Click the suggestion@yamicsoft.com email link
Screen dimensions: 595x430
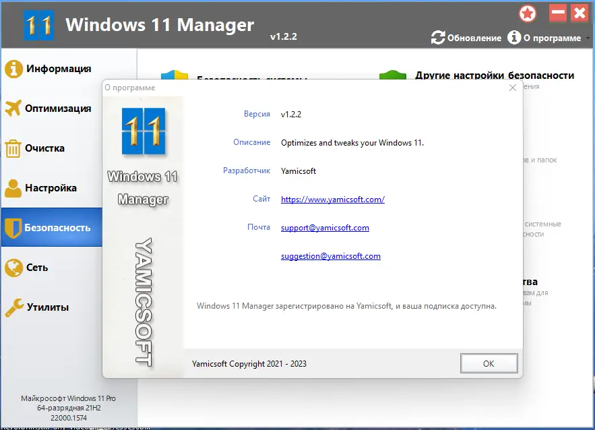point(330,256)
